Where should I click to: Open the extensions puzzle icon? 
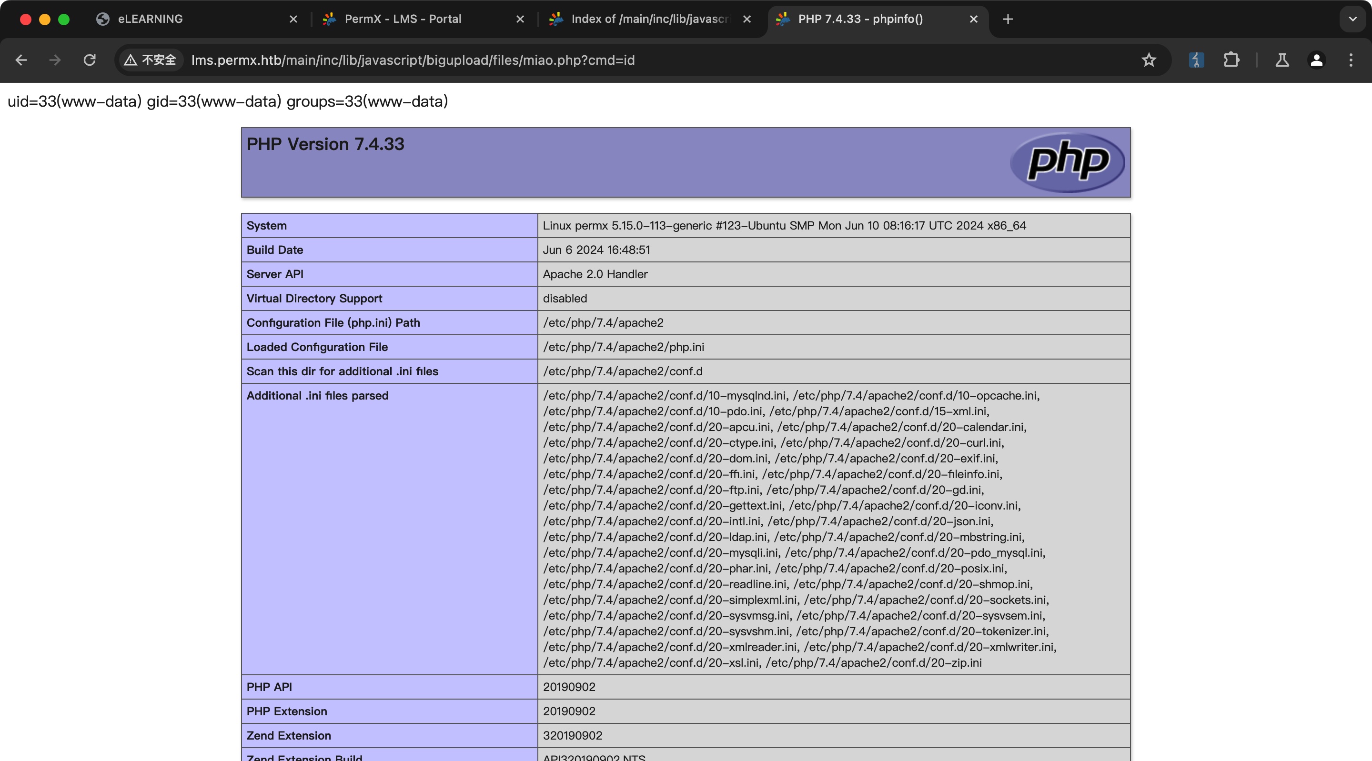[1231, 60]
